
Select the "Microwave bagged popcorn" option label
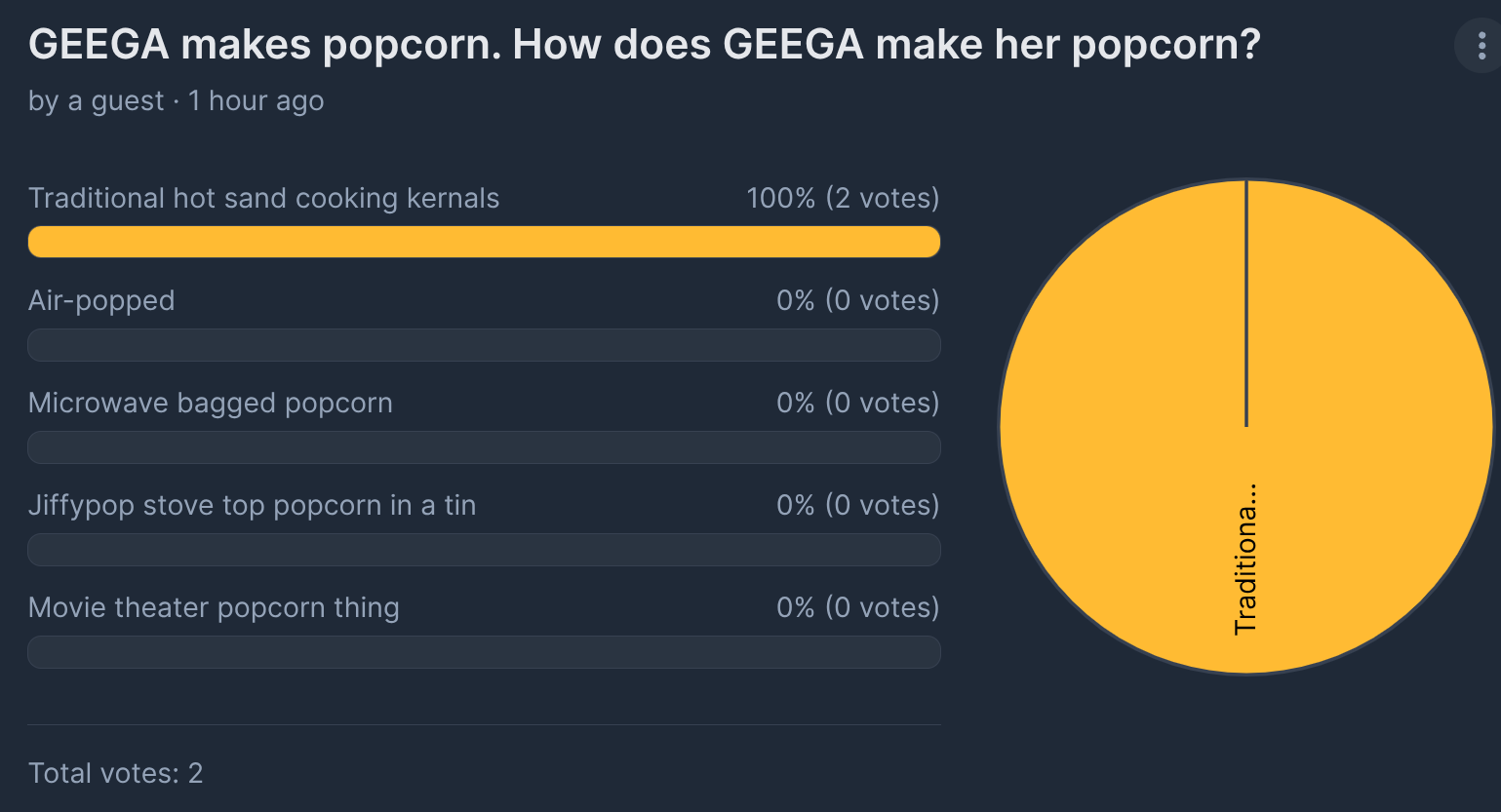pos(210,403)
